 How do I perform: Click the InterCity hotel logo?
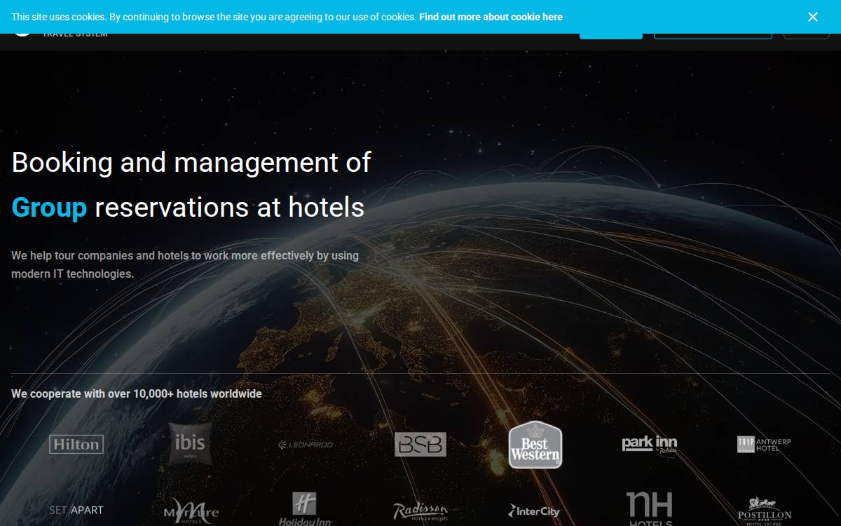(534, 511)
